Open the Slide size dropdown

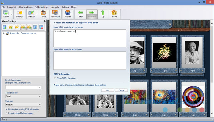point(23,105)
